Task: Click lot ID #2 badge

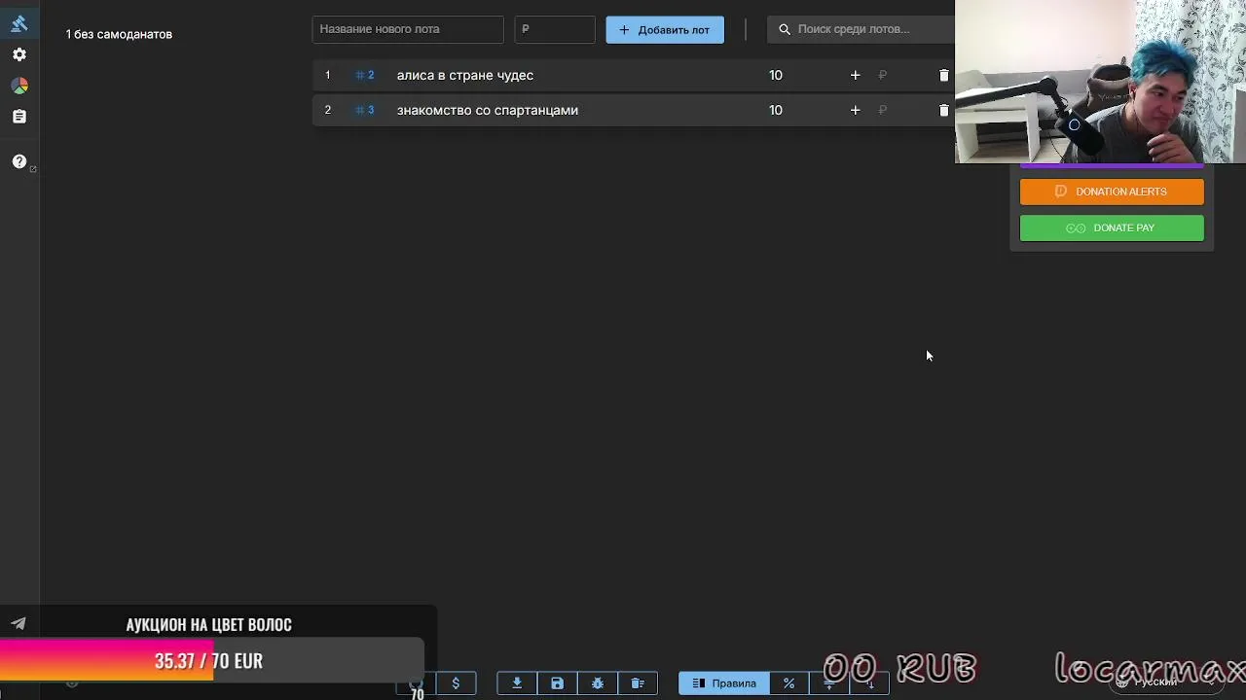Action: [365, 75]
